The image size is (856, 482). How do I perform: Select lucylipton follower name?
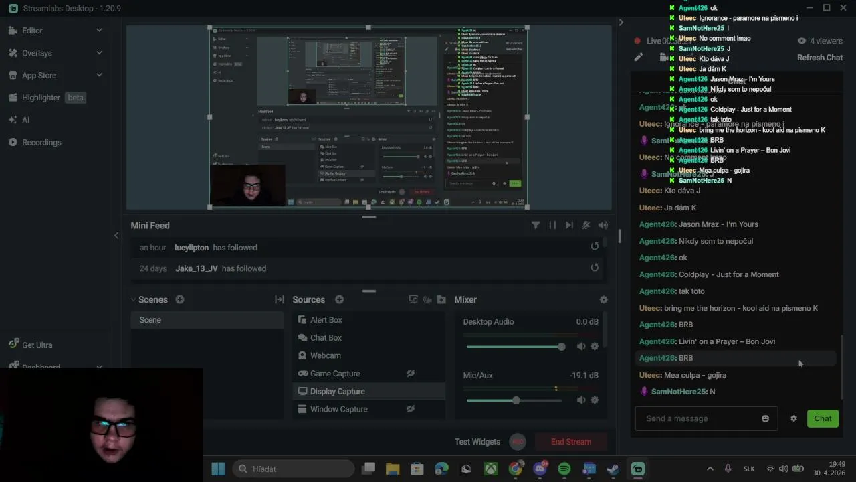(191, 248)
